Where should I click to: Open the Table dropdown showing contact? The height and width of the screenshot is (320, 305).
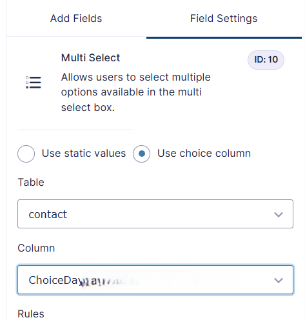click(155, 214)
